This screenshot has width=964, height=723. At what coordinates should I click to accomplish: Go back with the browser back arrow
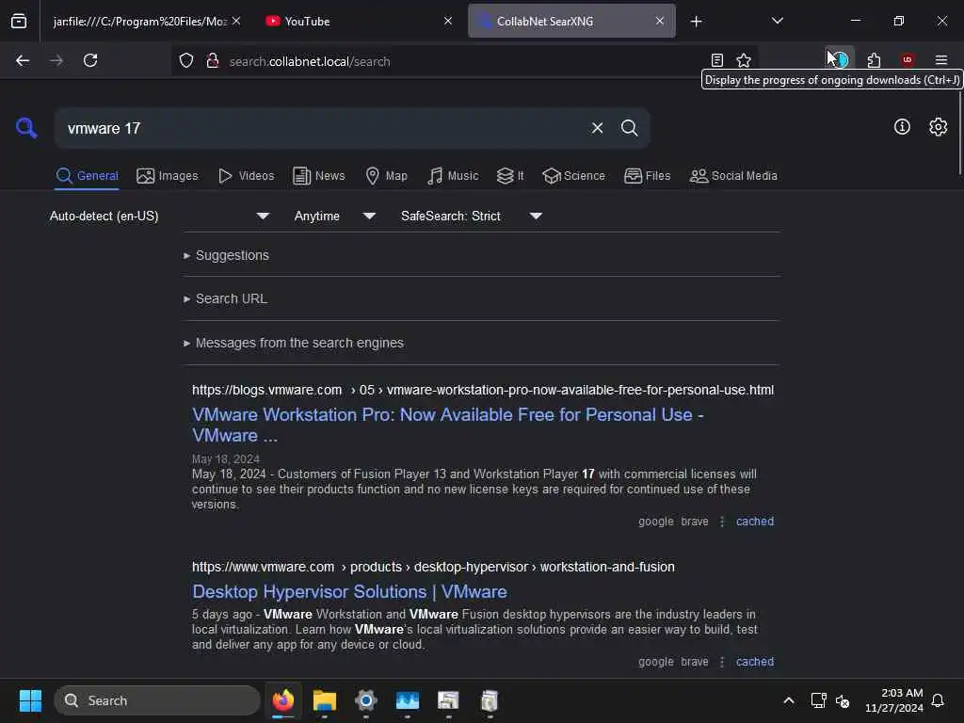coord(23,60)
